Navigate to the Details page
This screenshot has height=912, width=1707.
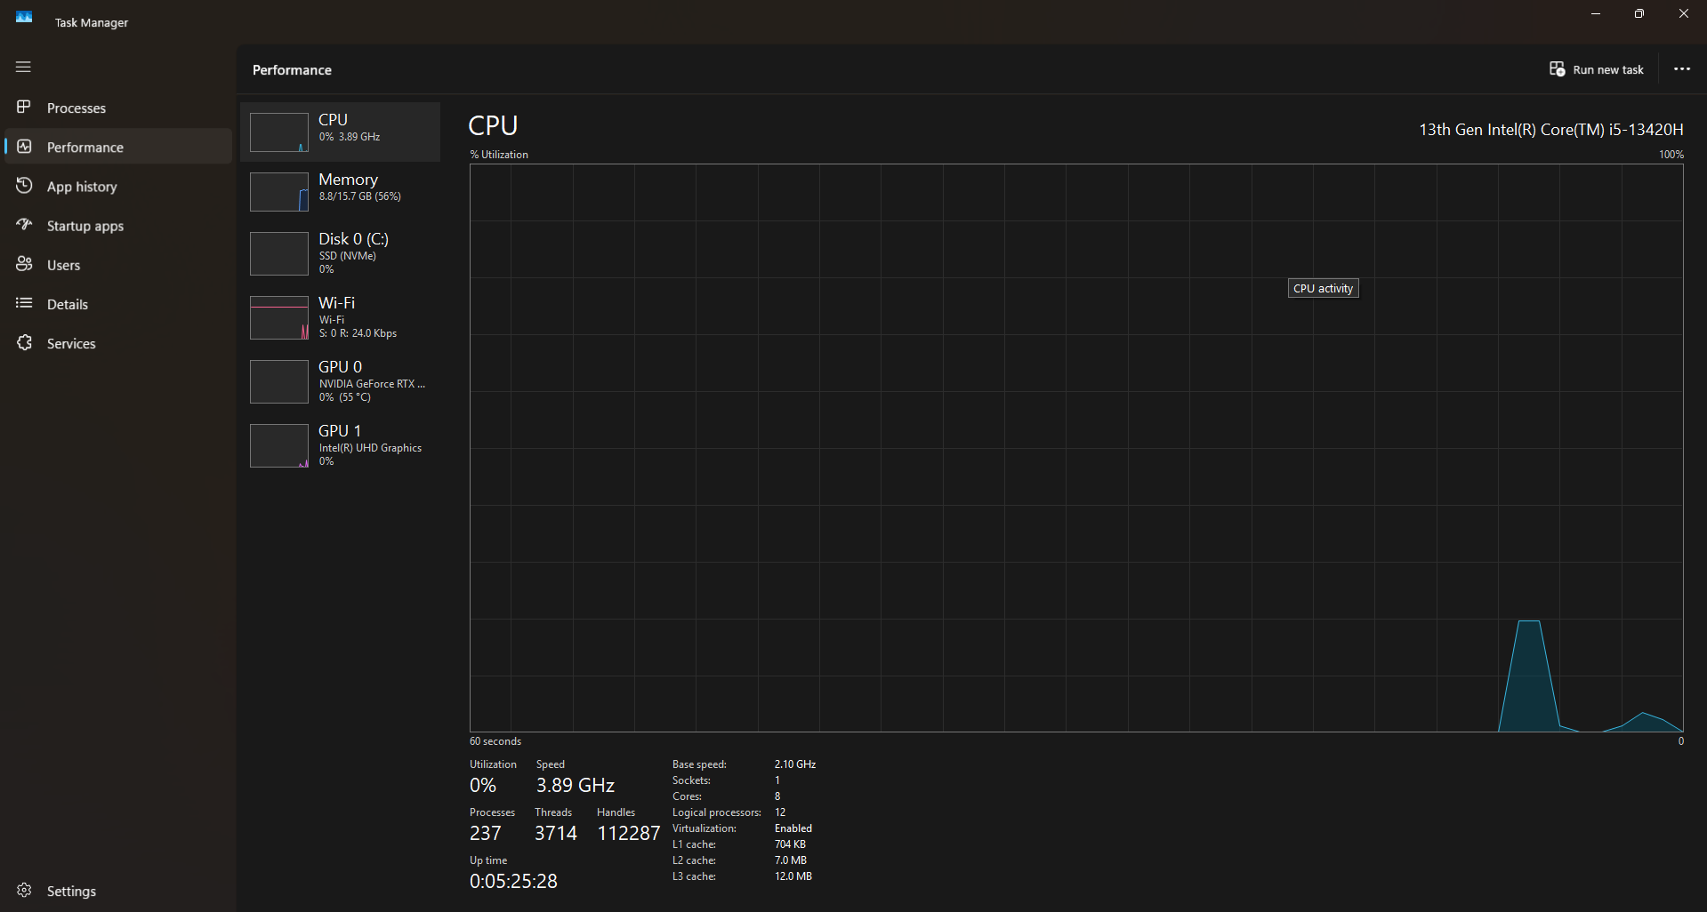tap(117, 303)
